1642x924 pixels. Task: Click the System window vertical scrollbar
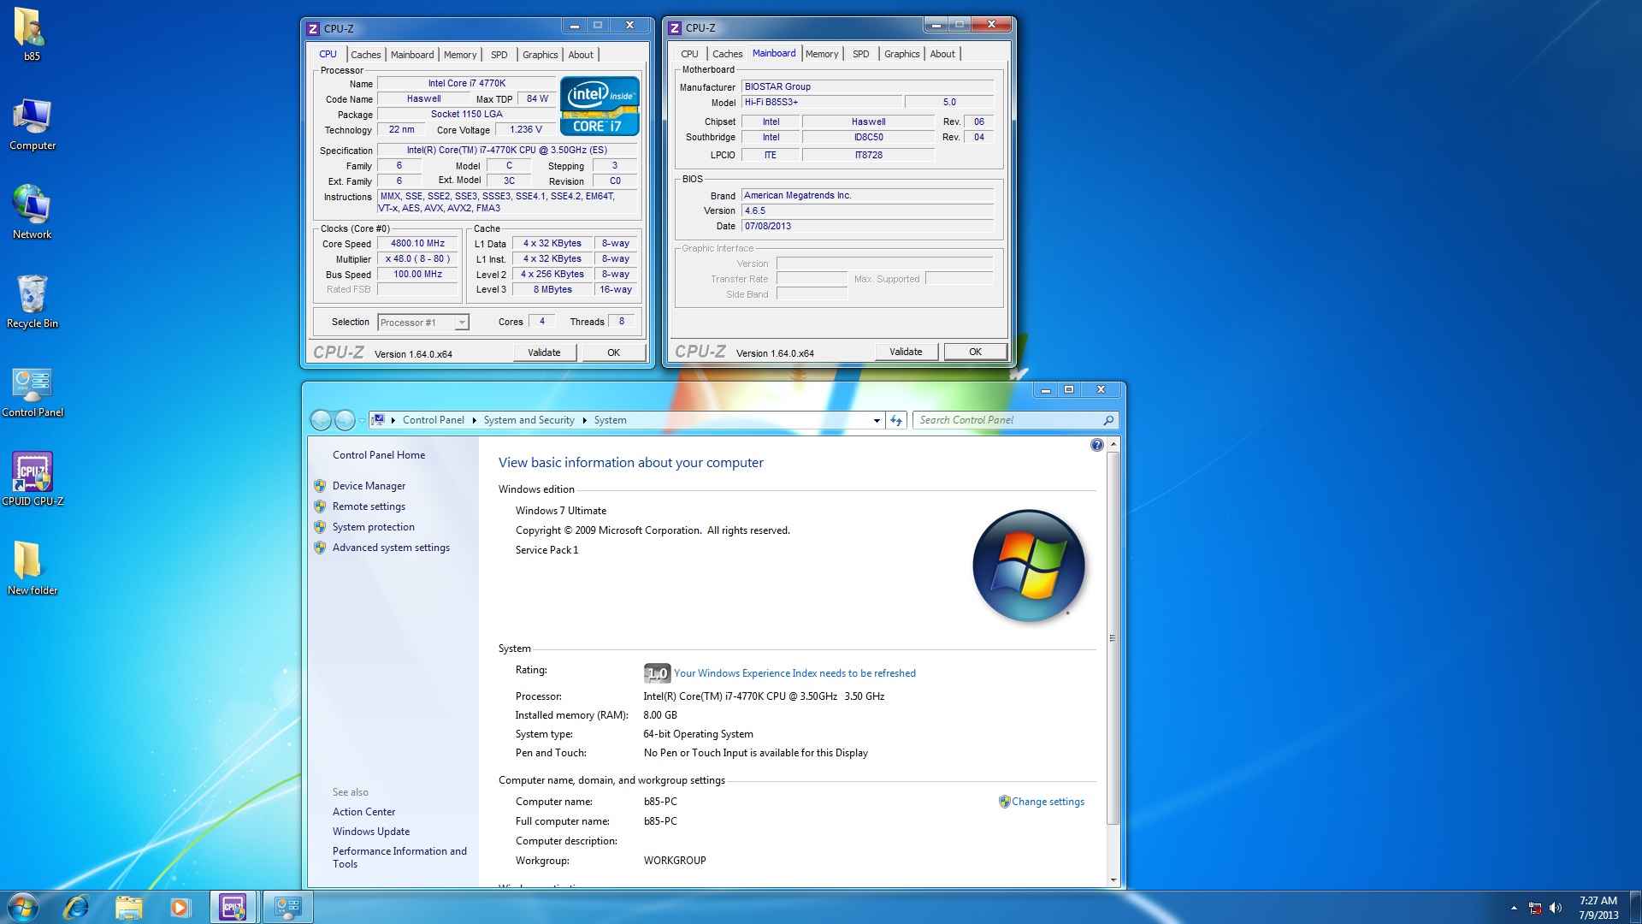tap(1113, 637)
